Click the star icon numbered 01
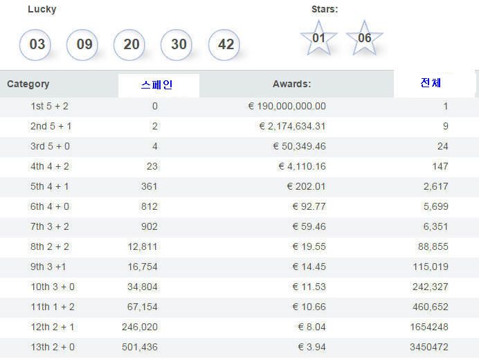479x360 pixels. (318, 38)
